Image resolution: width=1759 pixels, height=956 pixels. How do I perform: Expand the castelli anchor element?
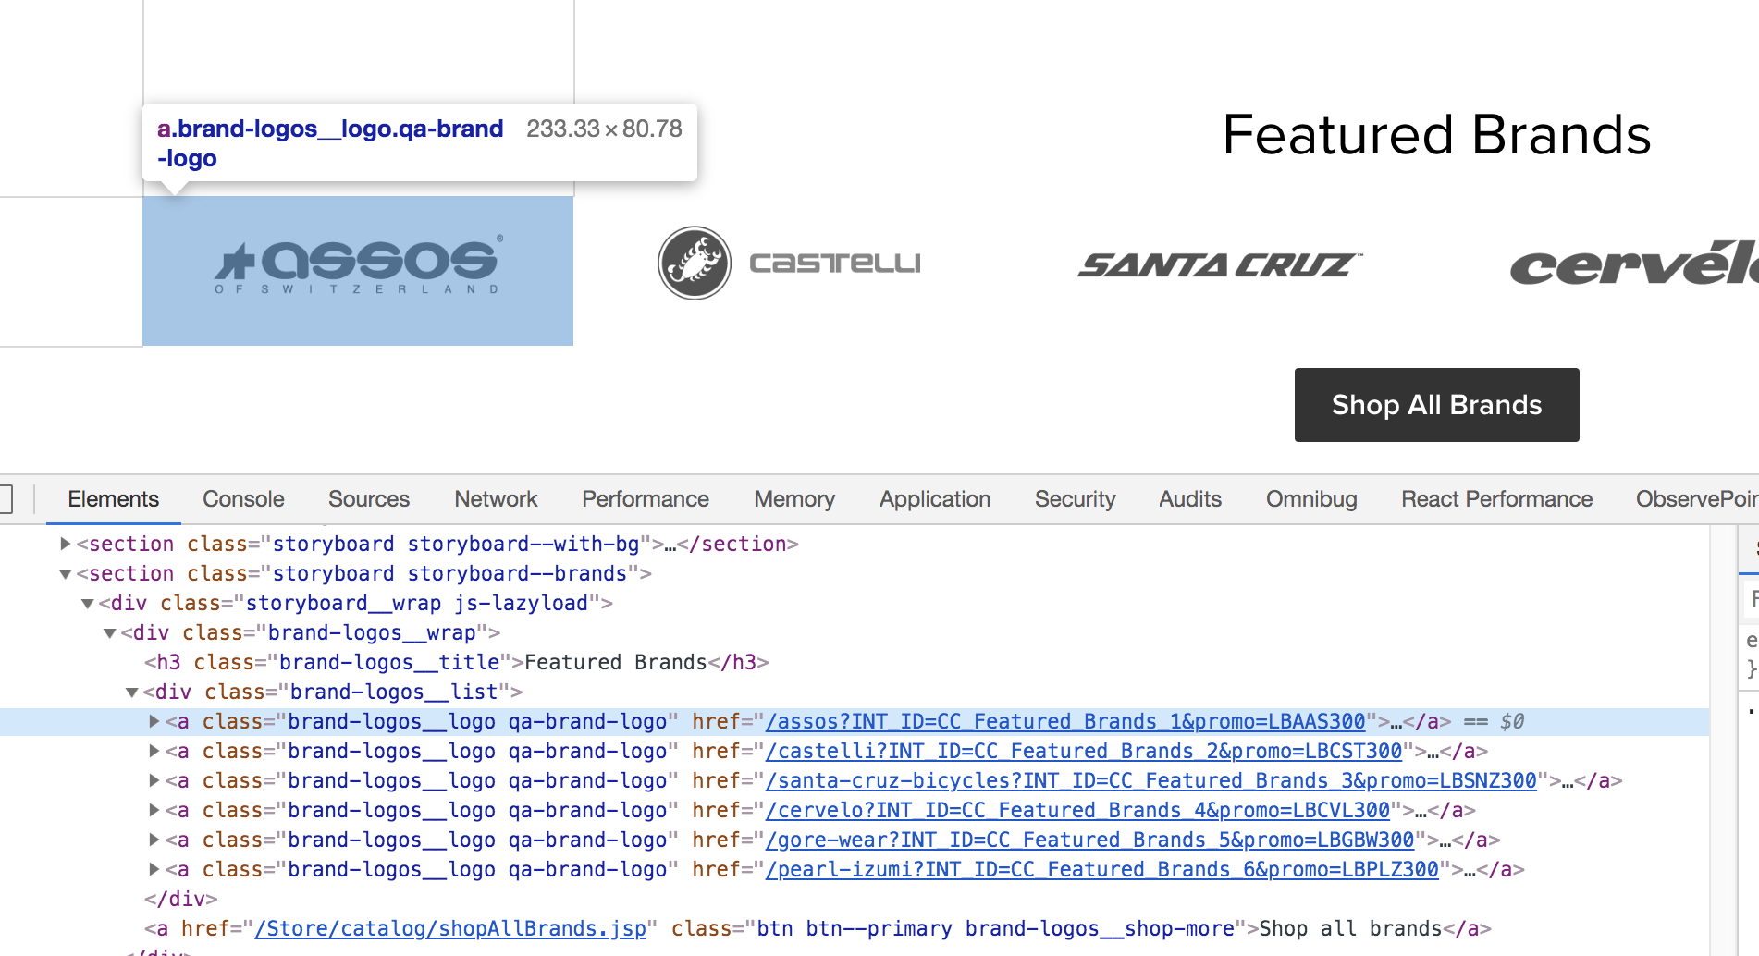[x=154, y=751]
